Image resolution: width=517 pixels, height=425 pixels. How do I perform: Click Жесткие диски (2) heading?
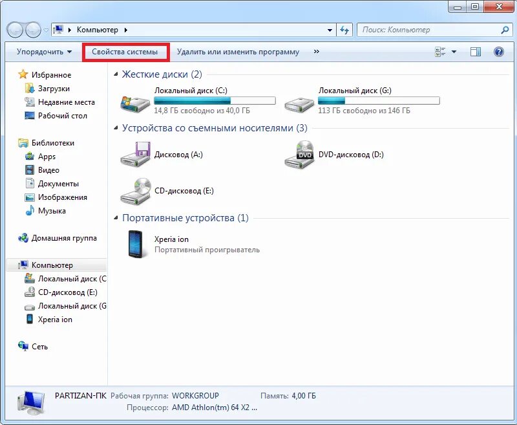(162, 74)
